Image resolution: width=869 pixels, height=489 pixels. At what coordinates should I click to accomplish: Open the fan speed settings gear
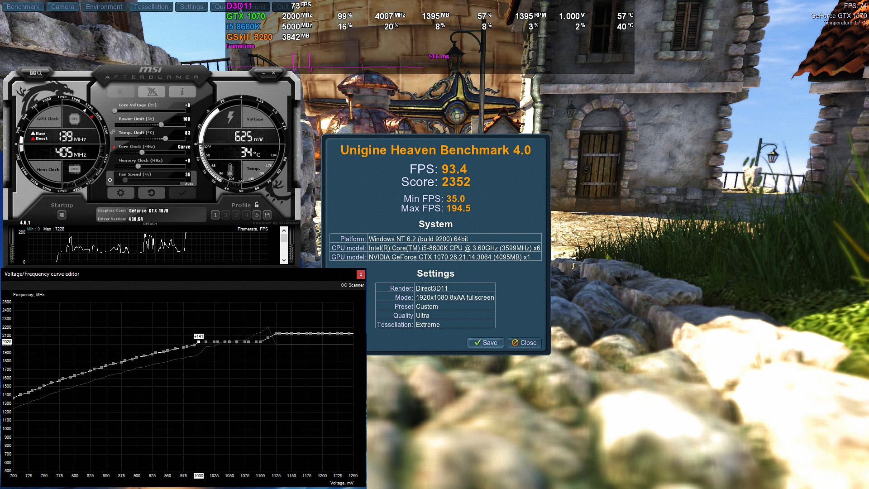110,180
